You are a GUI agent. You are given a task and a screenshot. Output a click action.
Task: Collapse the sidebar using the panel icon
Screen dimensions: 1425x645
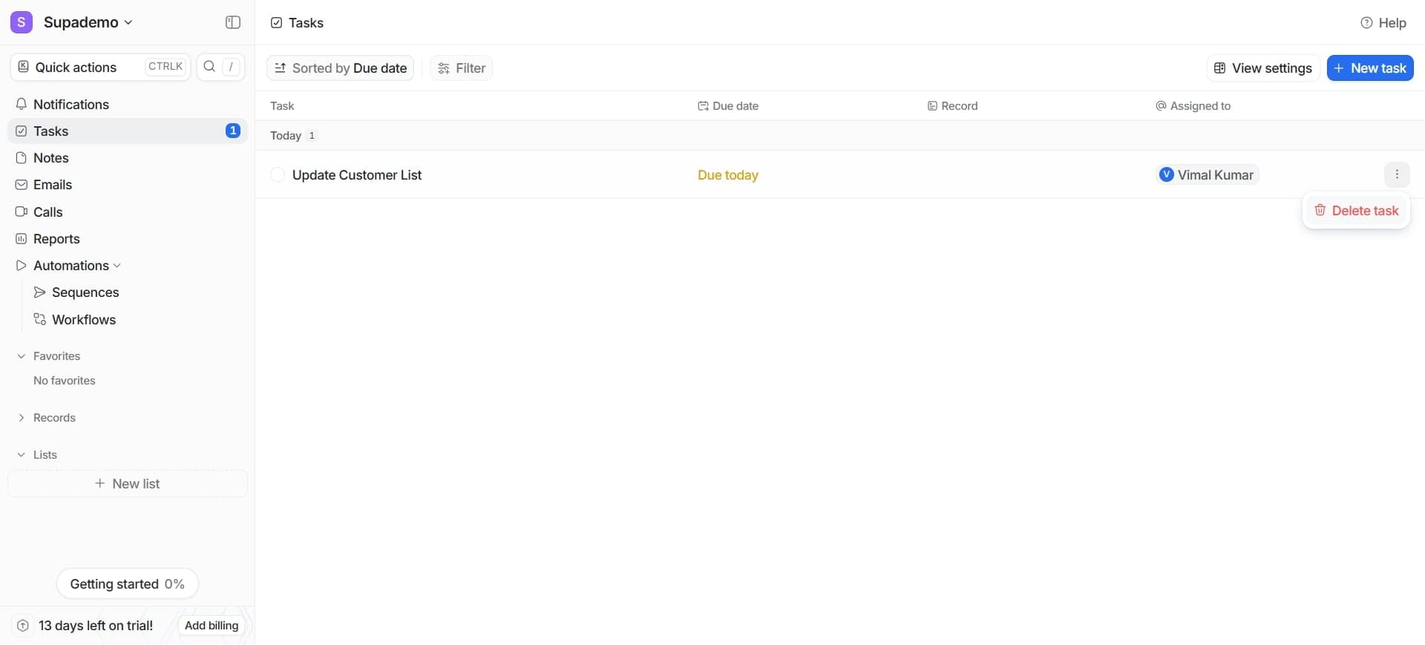232,22
